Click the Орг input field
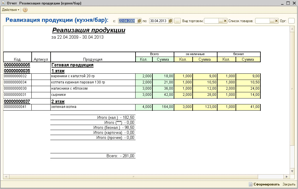 click(x=291, y=21)
